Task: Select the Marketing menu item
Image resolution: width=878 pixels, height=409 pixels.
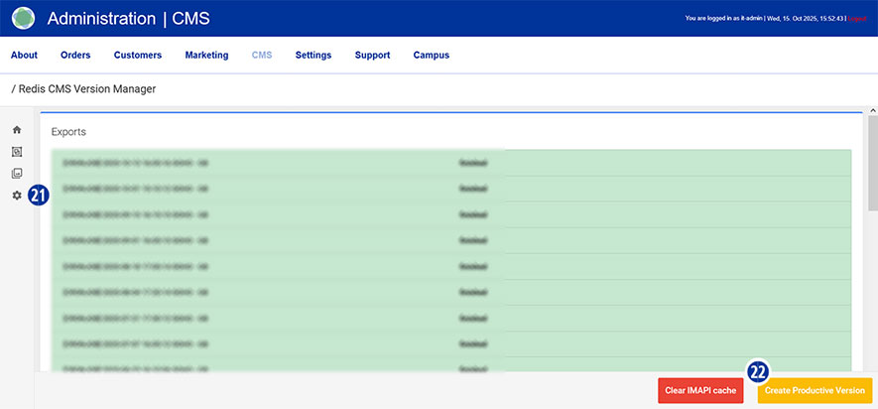Action: pos(206,56)
